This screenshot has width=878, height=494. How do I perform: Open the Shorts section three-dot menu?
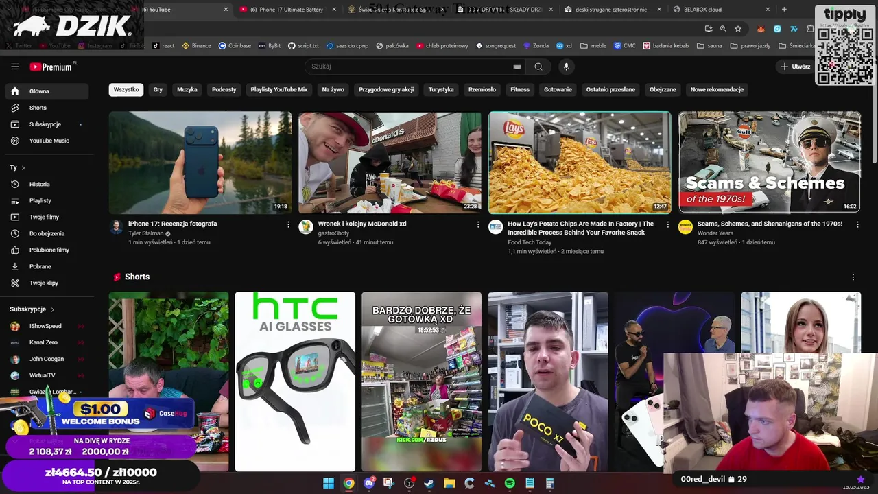[x=853, y=277]
